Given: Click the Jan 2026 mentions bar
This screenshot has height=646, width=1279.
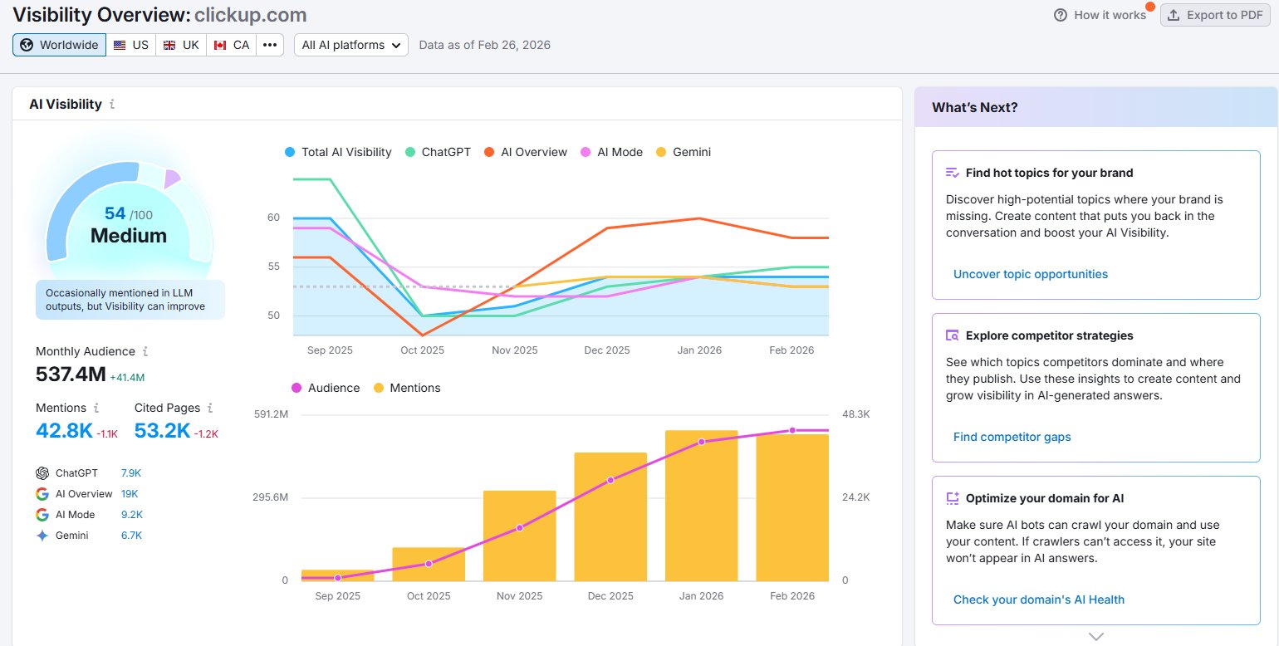Looking at the screenshot, I should (x=702, y=506).
